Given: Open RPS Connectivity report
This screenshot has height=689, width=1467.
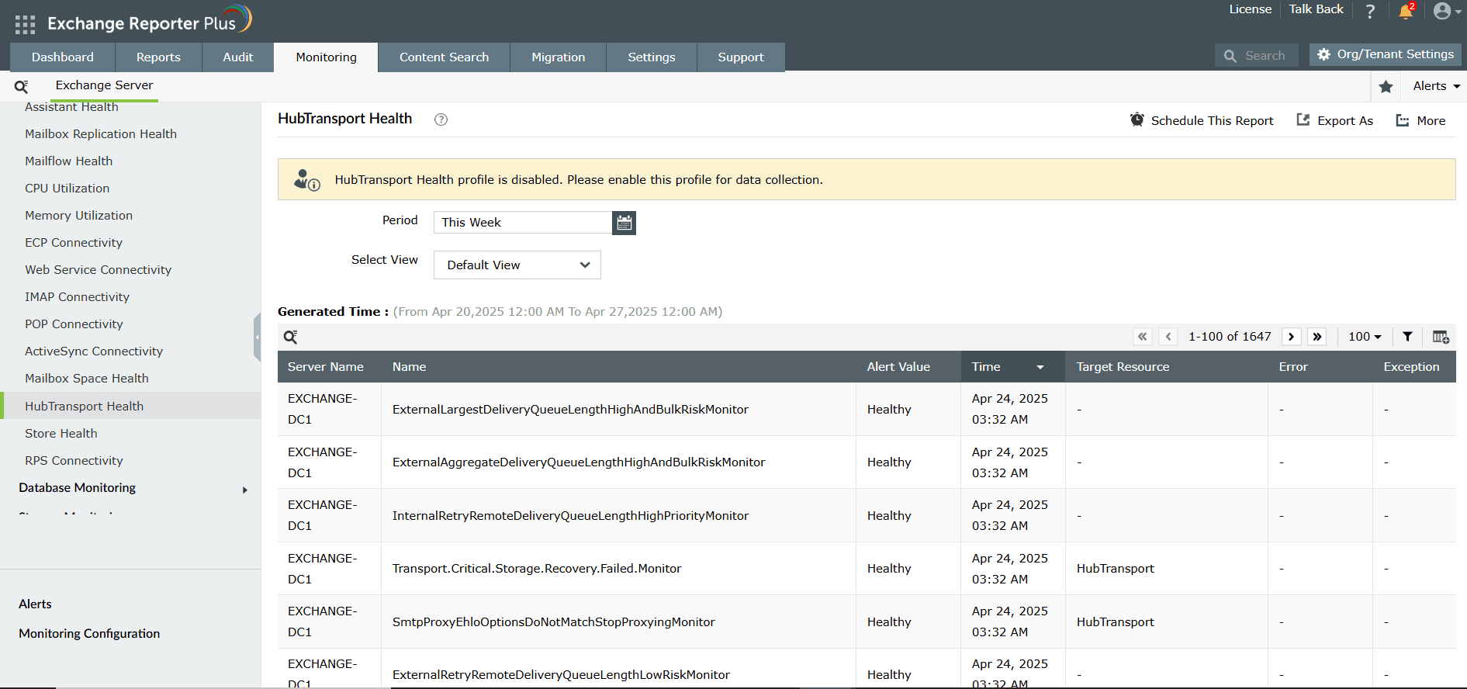Looking at the screenshot, I should tap(74, 461).
